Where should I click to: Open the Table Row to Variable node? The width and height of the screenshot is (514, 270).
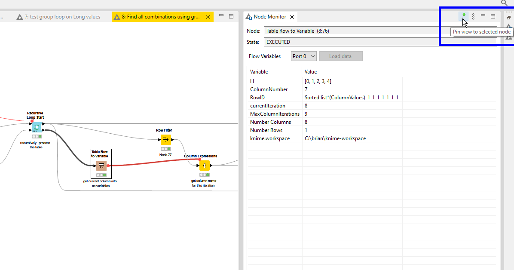click(x=101, y=165)
